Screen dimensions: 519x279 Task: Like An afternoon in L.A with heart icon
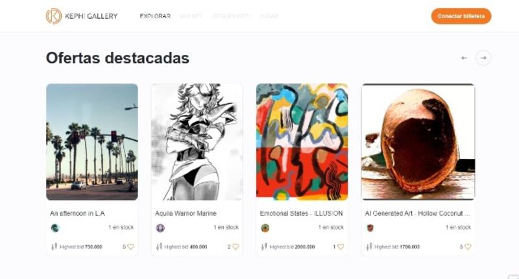pyautogui.click(x=130, y=247)
